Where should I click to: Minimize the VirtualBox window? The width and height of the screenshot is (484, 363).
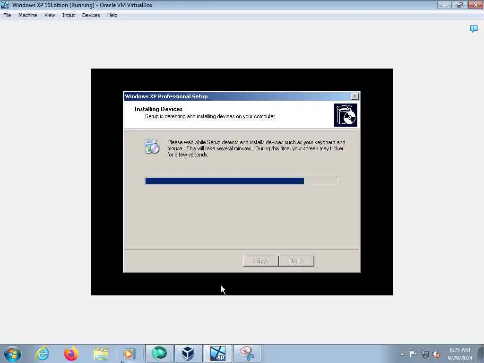pos(444,5)
